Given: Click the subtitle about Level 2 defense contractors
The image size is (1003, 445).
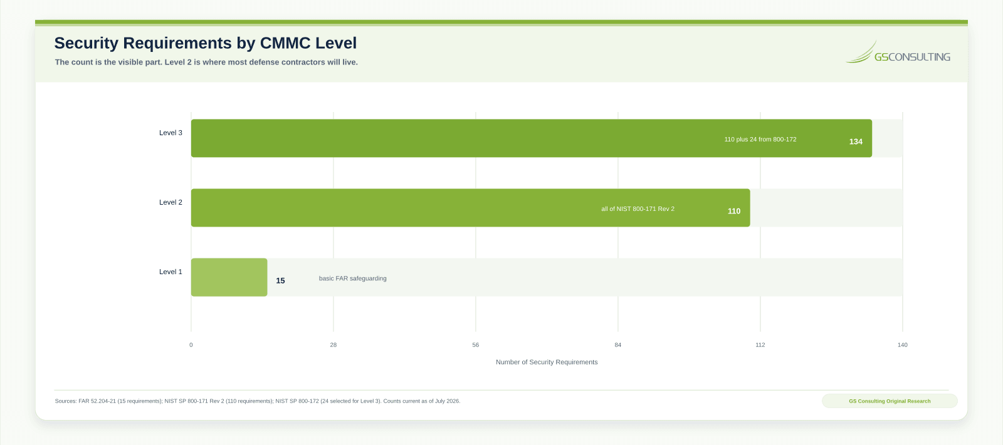Looking at the screenshot, I should coord(206,62).
